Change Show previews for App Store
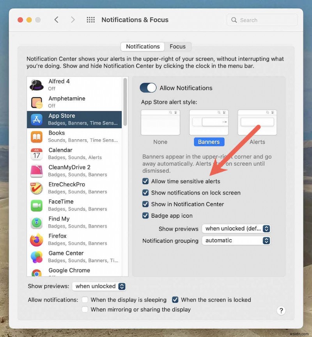Viewport: 312px width, 337px height. [236, 229]
